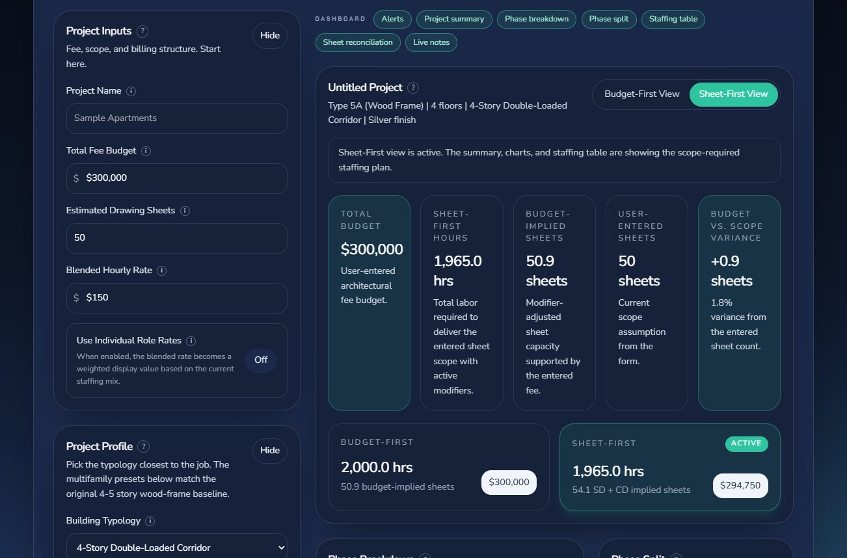Viewport: 847px width, 558px height.
Task: Open the help icon beside Project Inputs
Action: tap(142, 31)
